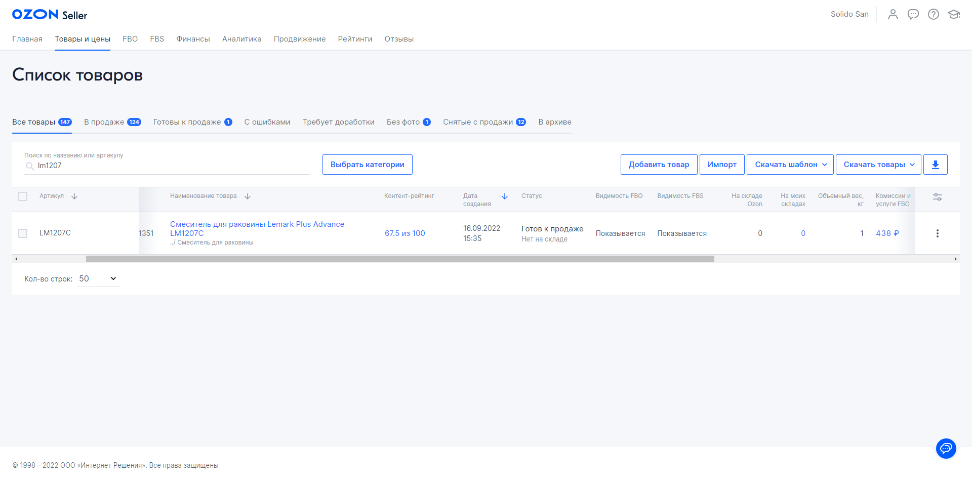Open the help question mark icon
The image size is (972, 484).
[x=933, y=14]
